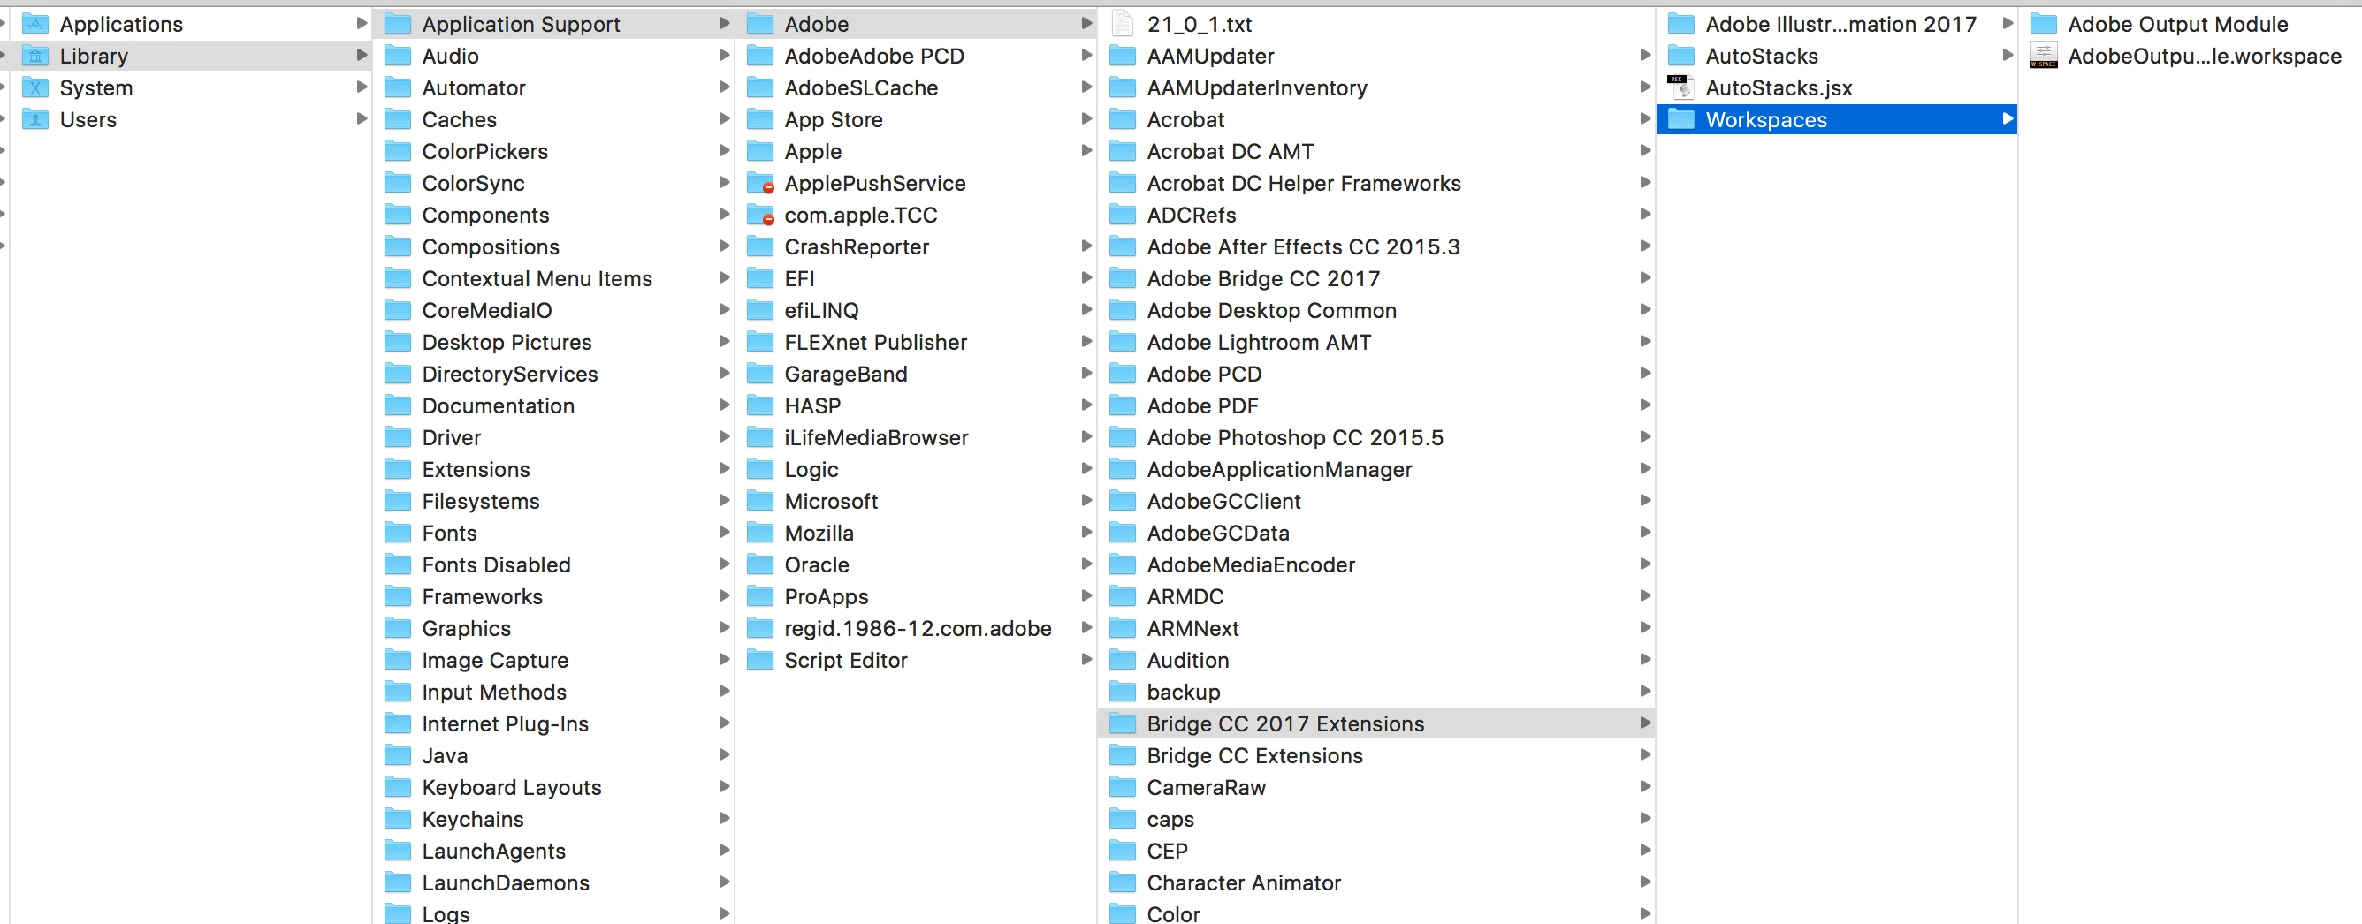Click the Users folder icon

point(34,119)
